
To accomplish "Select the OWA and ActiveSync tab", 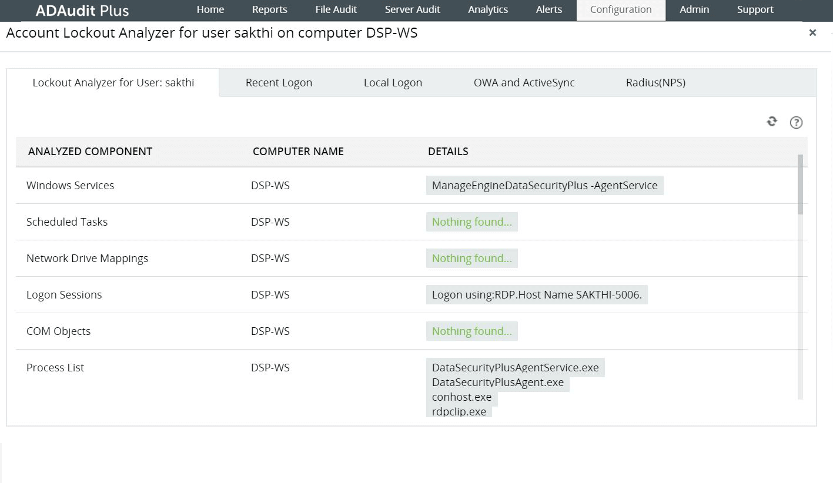I will click(523, 82).
